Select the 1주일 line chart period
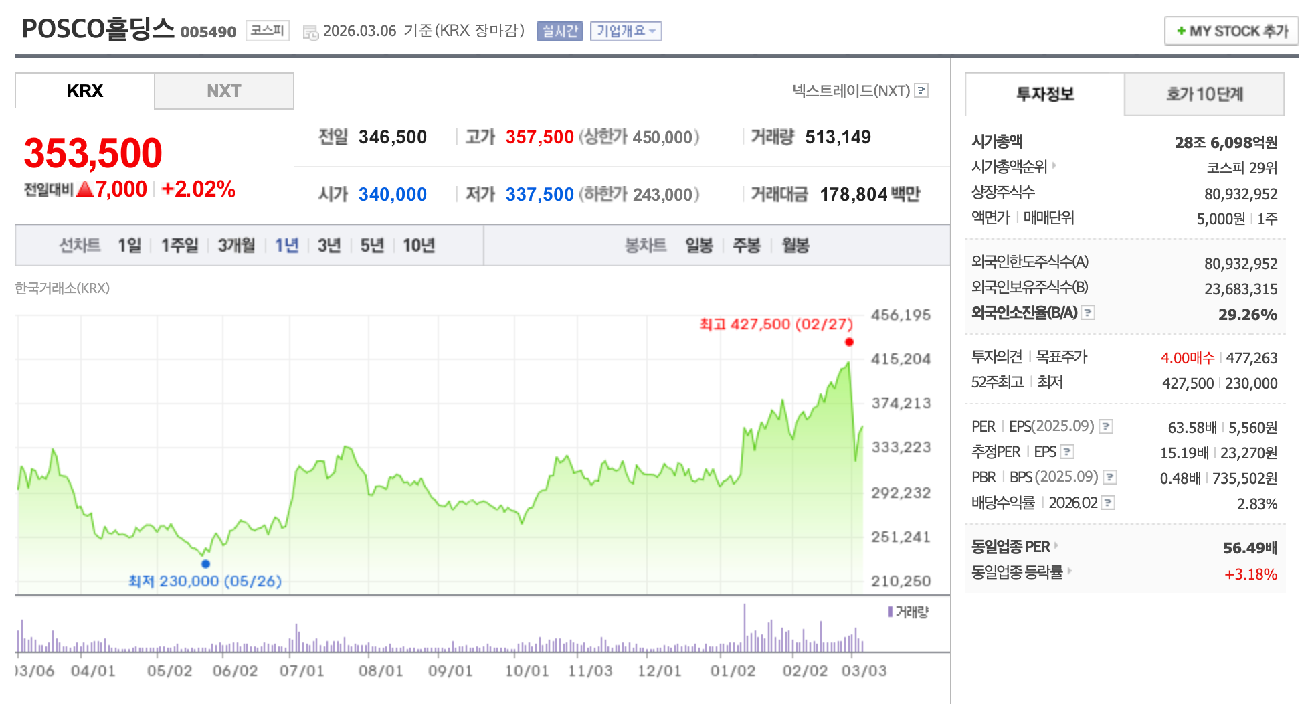Image resolution: width=1310 pixels, height=704 pixels. click(x=180, y=246)
